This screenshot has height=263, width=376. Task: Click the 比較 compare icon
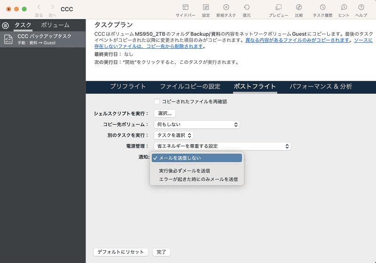coord(299,8)
